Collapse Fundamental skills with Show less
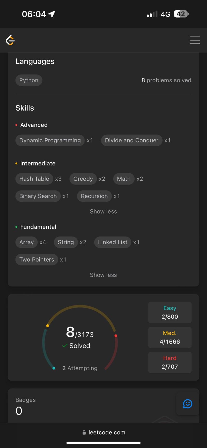 103,275
